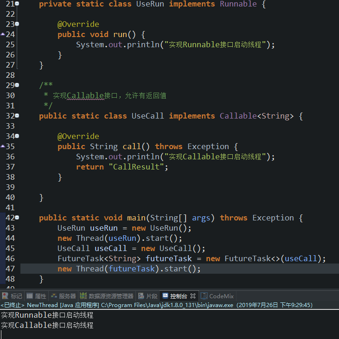Click the futureTask argument on line 47
This screenshot has height=339, width=339.
pyautogui.click(x=132, y=269)
